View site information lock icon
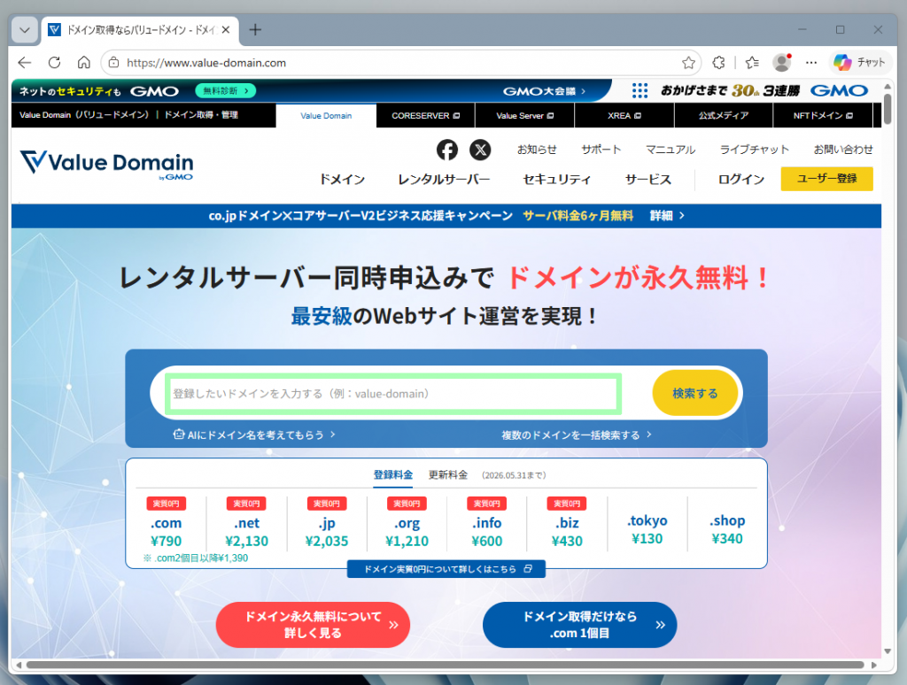This screenshot has height=685, width=907. (114, 63)
